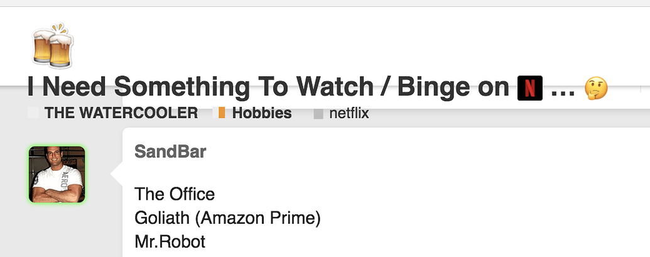Click 'The Office' line in the post
Screen dimensions: 650x257
pyautogui.click(x=175, y=194)
